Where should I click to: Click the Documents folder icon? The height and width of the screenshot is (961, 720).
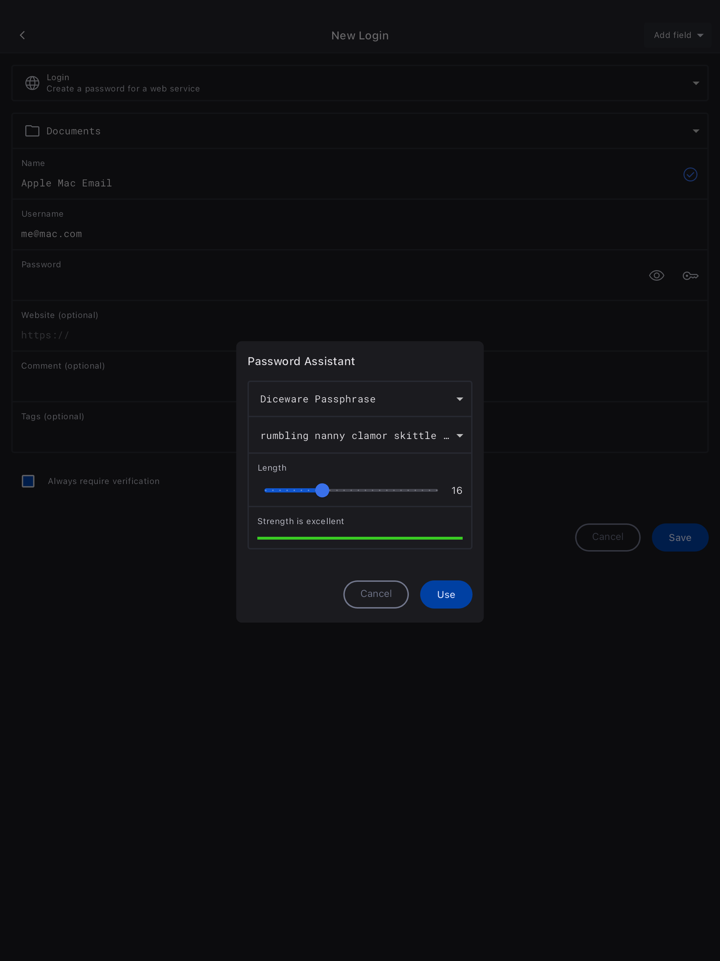coord(32,131)
